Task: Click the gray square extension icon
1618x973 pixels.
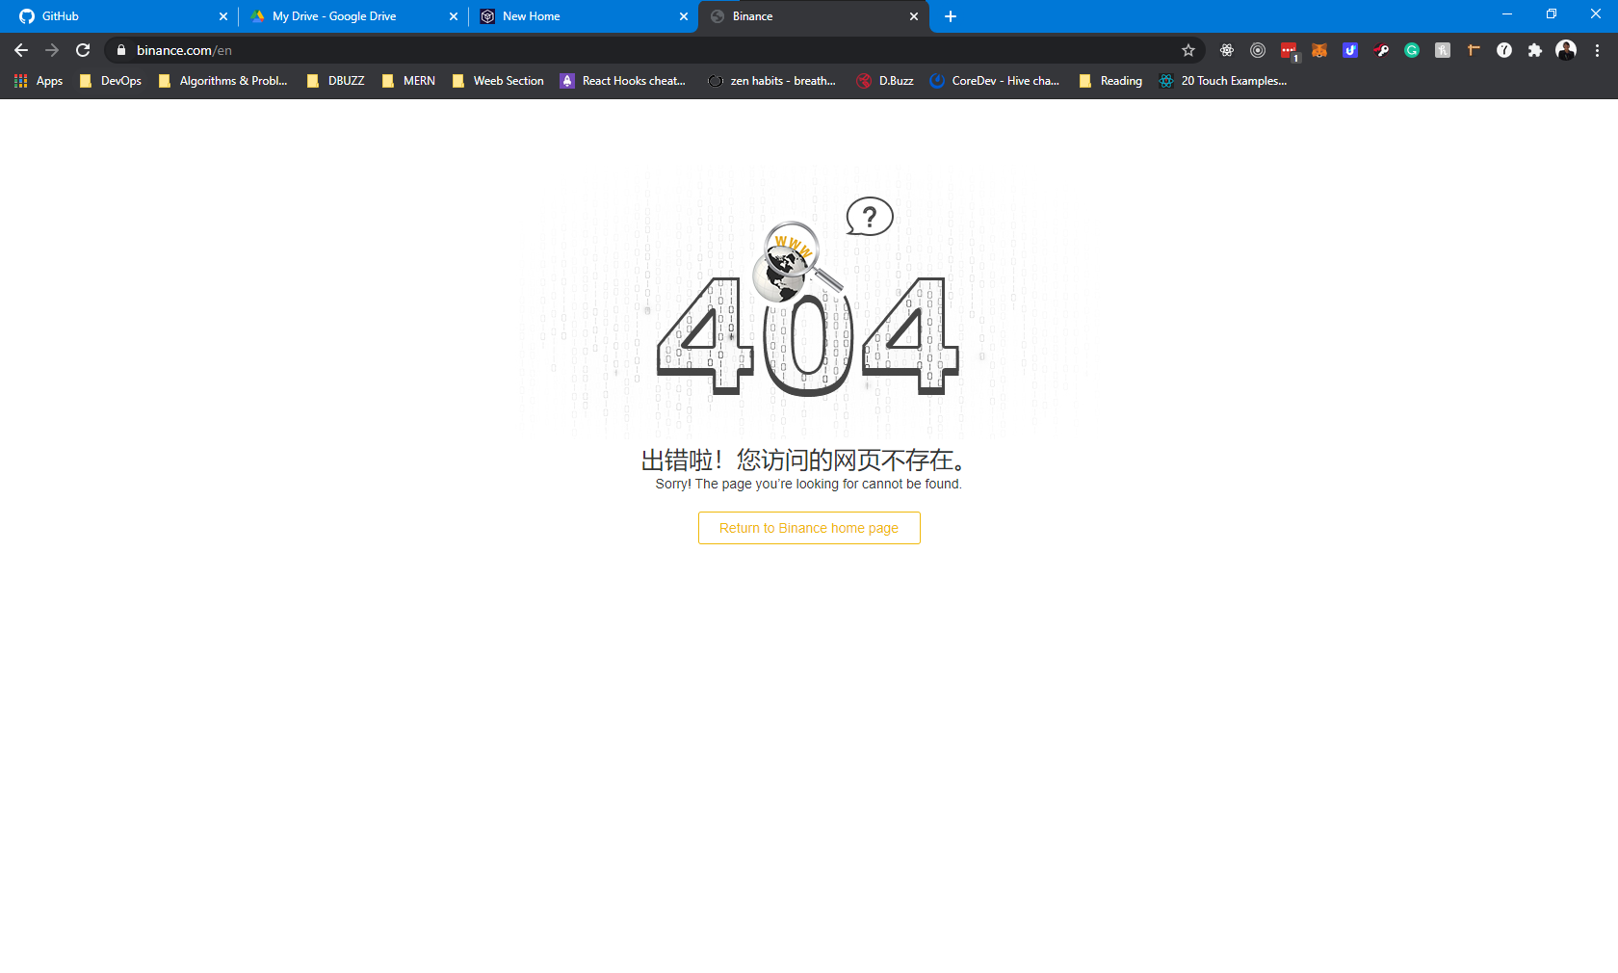Action: tap(1443, 50)
